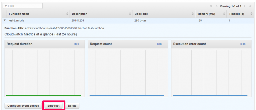Go to the next page of results
The width and height of the screenshot is (256, 110).
[x=244, y=6]
